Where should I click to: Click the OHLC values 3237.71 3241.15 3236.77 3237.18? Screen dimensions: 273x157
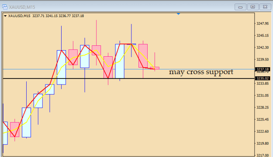click(x=58, y=16)
